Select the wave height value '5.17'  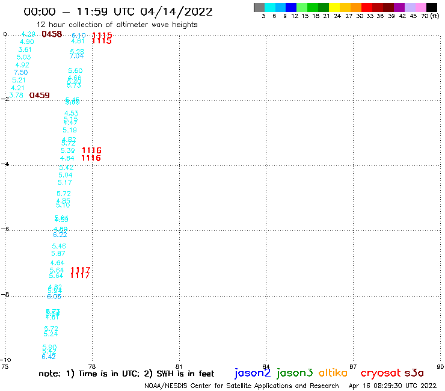[65, 183]
